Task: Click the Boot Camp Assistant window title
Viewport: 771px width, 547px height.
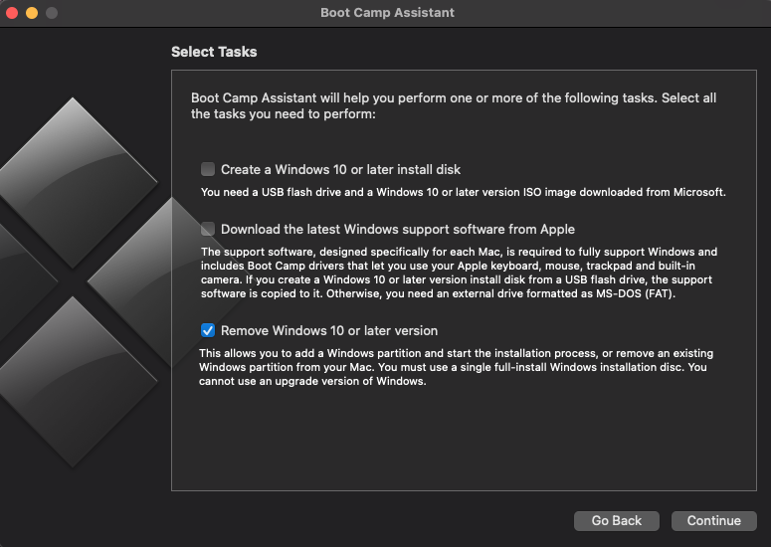Action: tap(387, 13)
